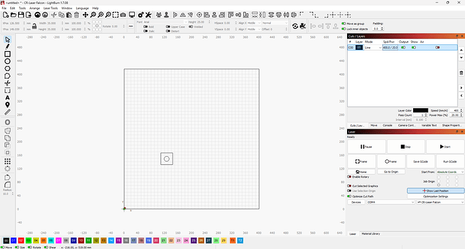Click the Pause button
465x249 pixels.
366,147
